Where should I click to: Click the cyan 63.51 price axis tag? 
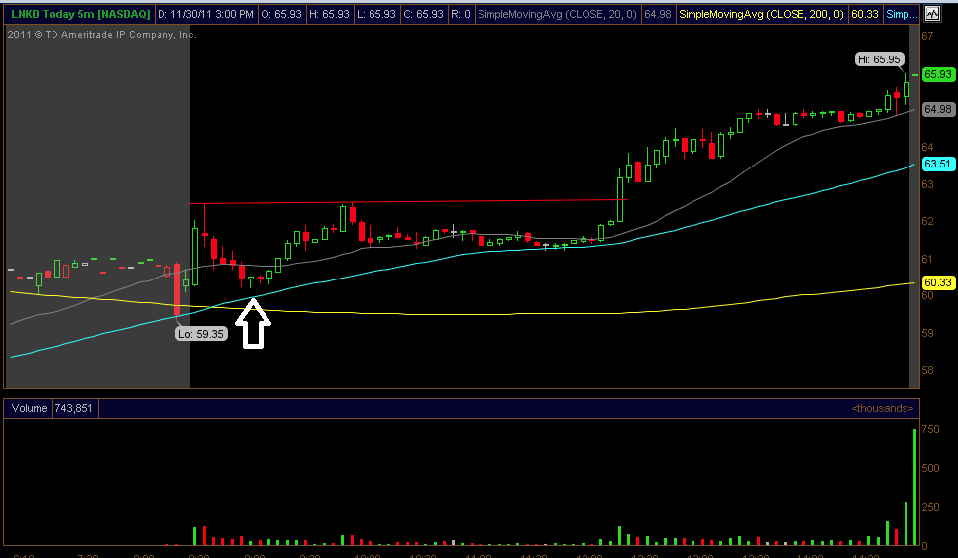tap(937, 164)
